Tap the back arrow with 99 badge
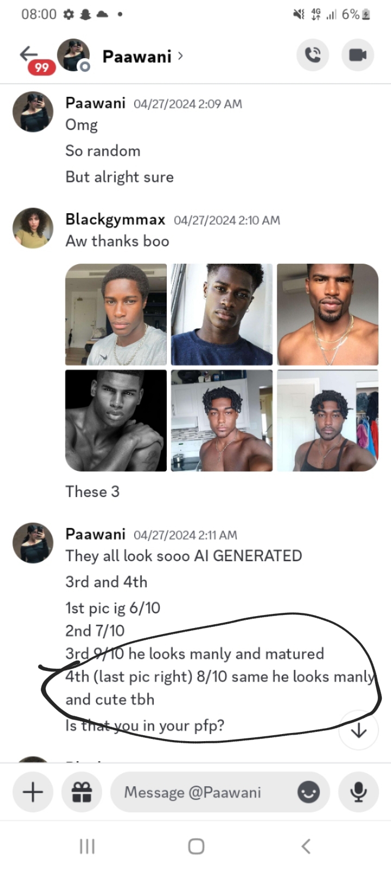Screen dimensions: 391x870 [x=29, y=55]
